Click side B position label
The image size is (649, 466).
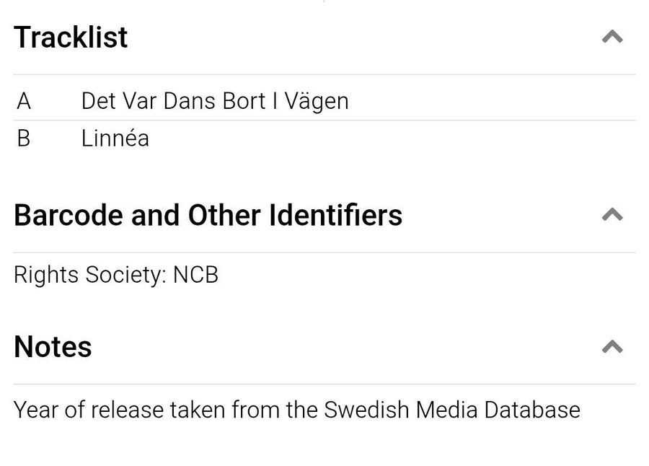coord(24,138)
